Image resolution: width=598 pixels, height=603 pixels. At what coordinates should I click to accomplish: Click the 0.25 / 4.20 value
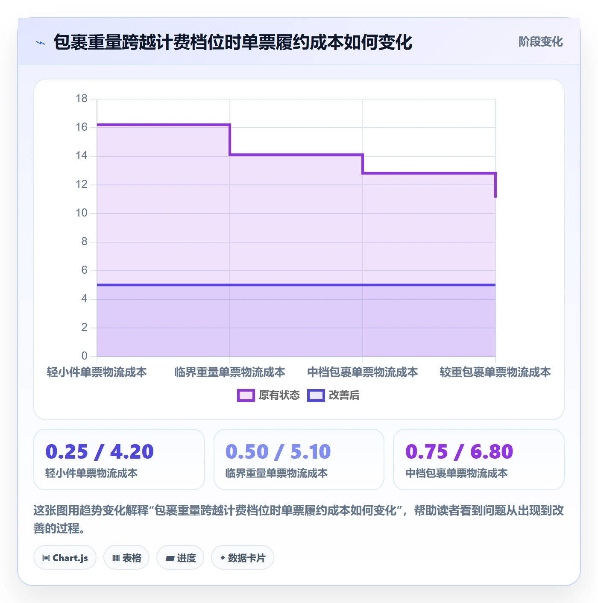[100, 452]
